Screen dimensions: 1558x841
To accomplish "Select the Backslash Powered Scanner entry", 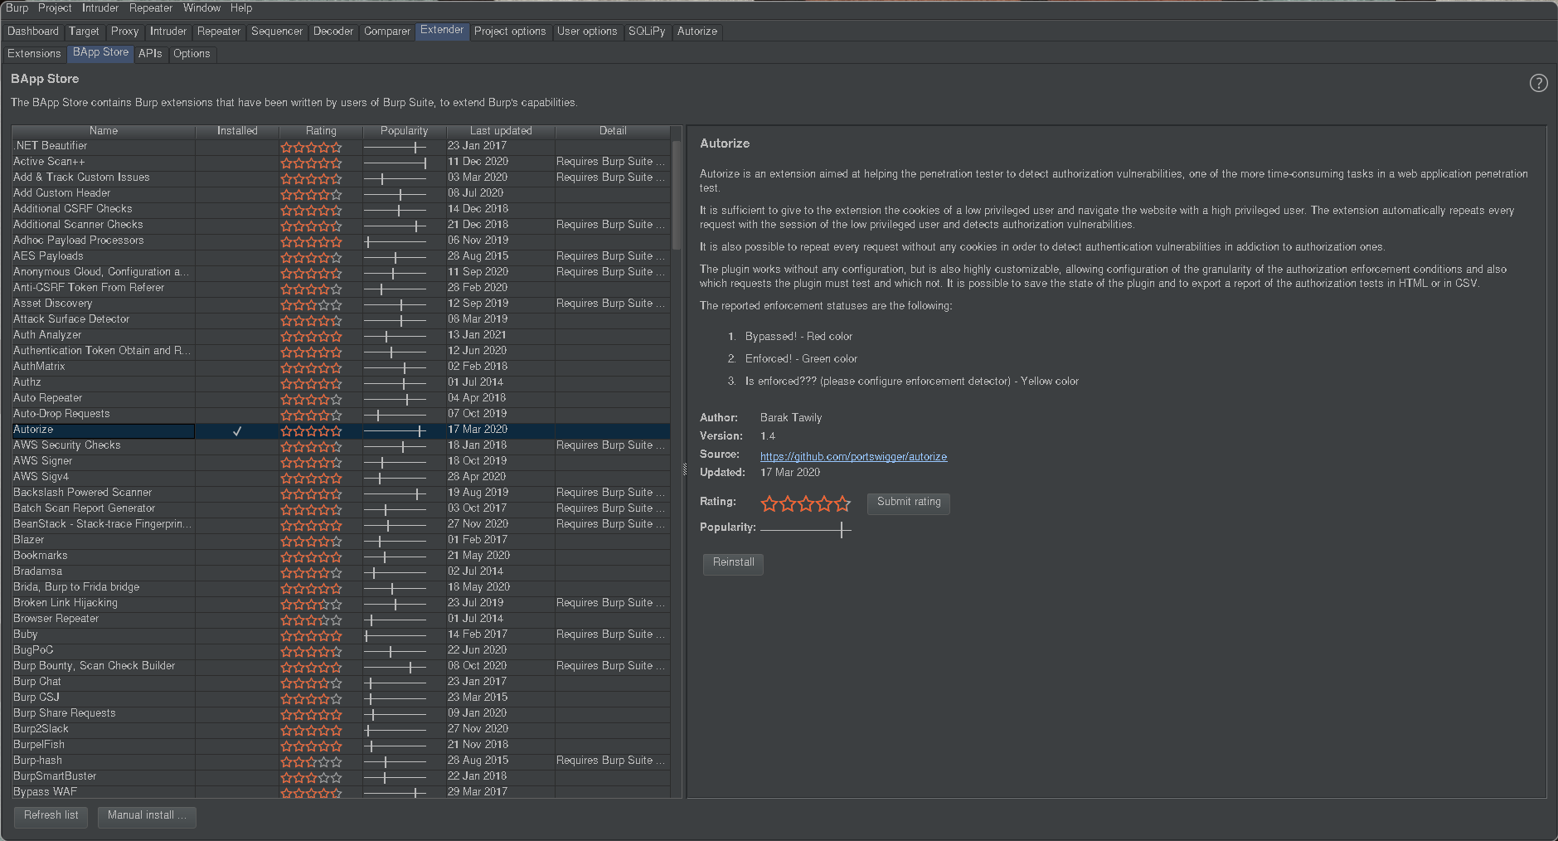I will pos(82,493).
